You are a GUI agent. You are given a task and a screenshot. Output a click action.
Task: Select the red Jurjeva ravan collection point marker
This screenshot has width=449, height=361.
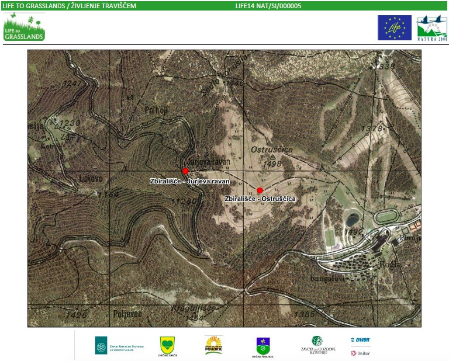185,171
